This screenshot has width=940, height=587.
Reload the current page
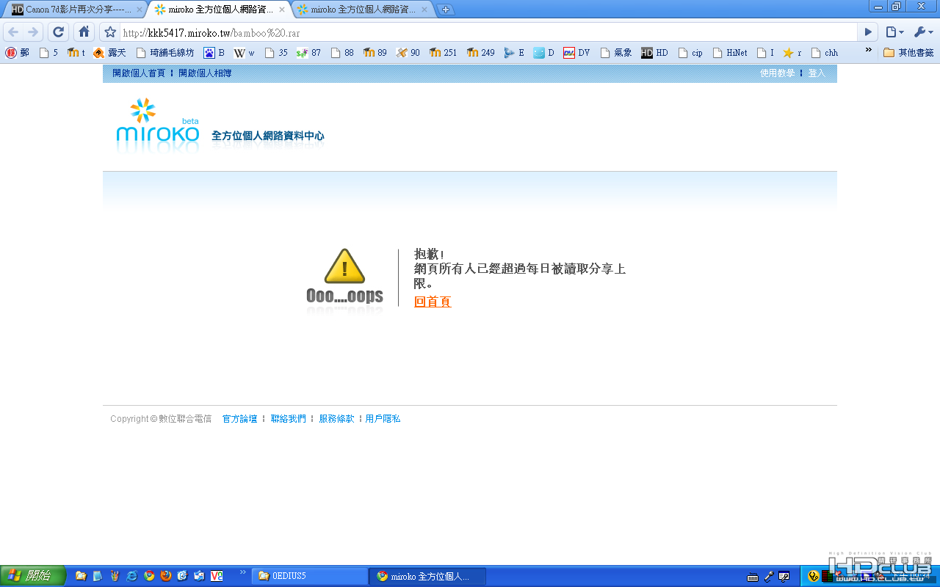[59, 32]
